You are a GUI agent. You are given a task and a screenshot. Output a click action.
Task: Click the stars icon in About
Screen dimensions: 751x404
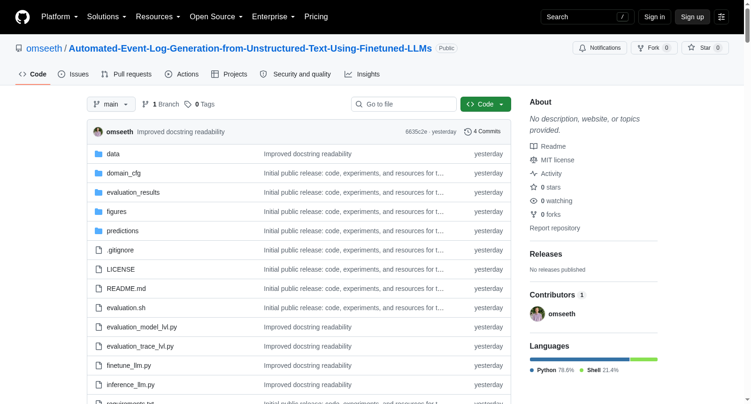point(534,187)
